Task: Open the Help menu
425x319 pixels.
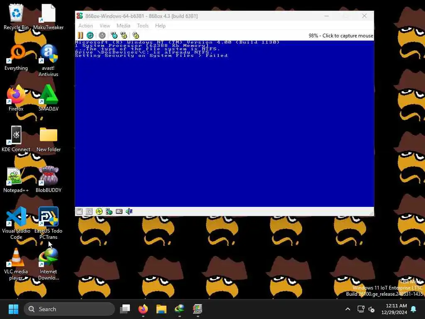Action: (160, 25)
